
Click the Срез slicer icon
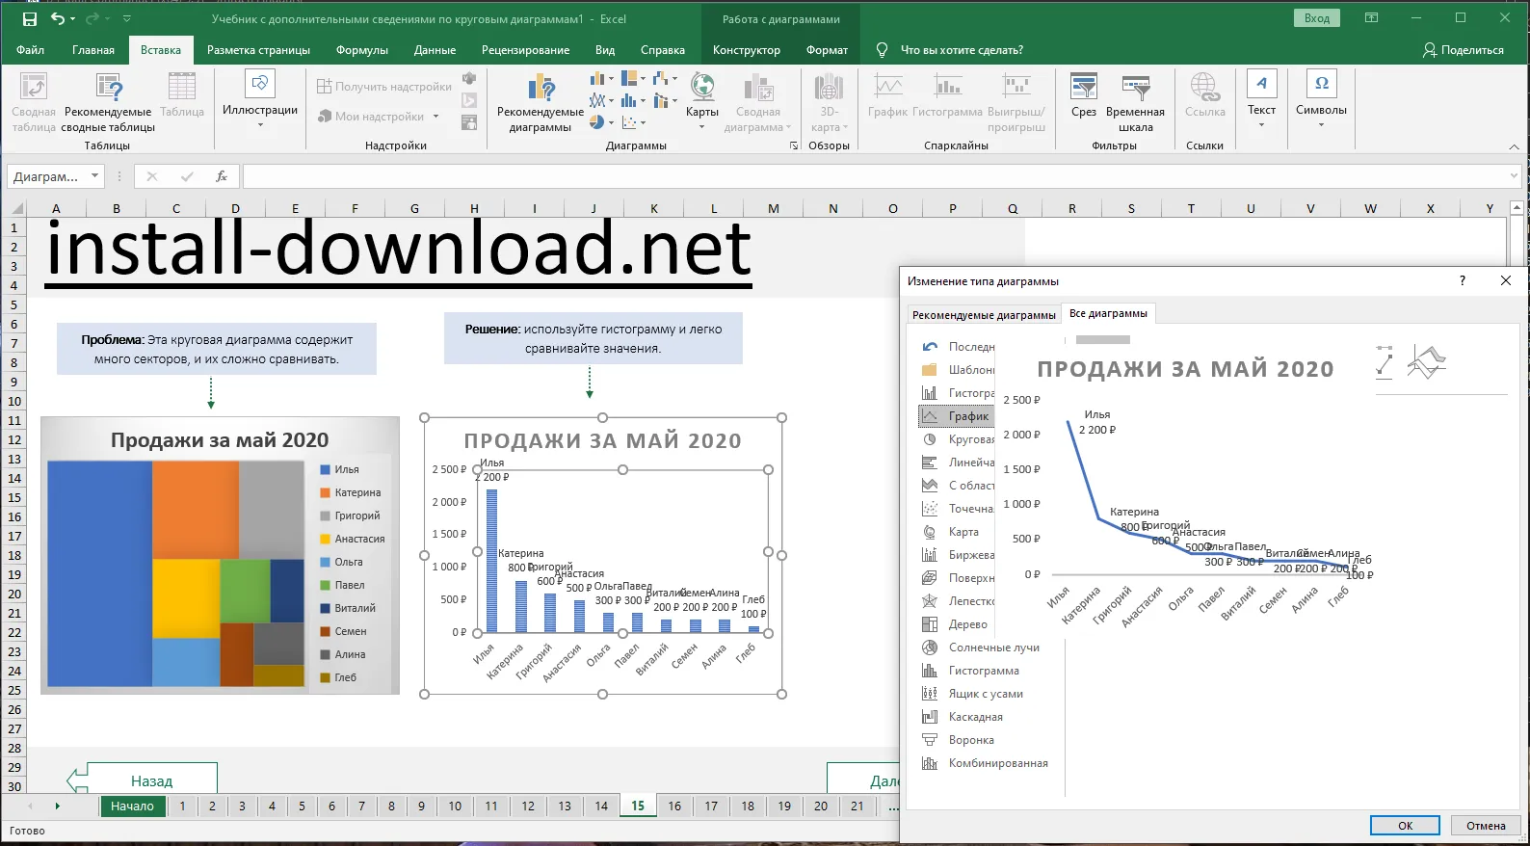tap(1083, 96)
